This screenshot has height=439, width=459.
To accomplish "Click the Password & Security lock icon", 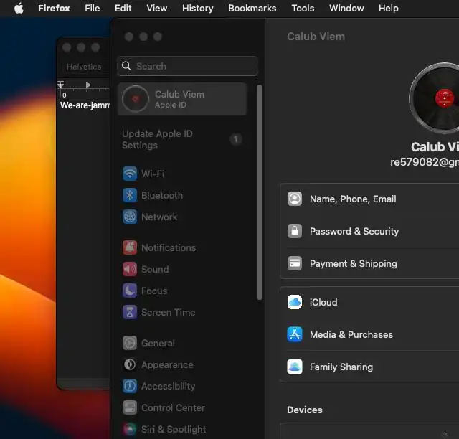I will [x=295, y=232].
